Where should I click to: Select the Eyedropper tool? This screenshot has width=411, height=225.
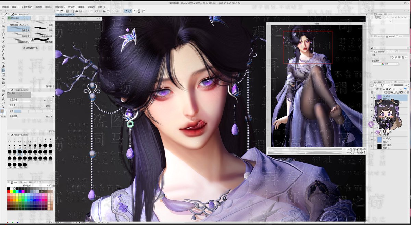click(x=3, y=42)
